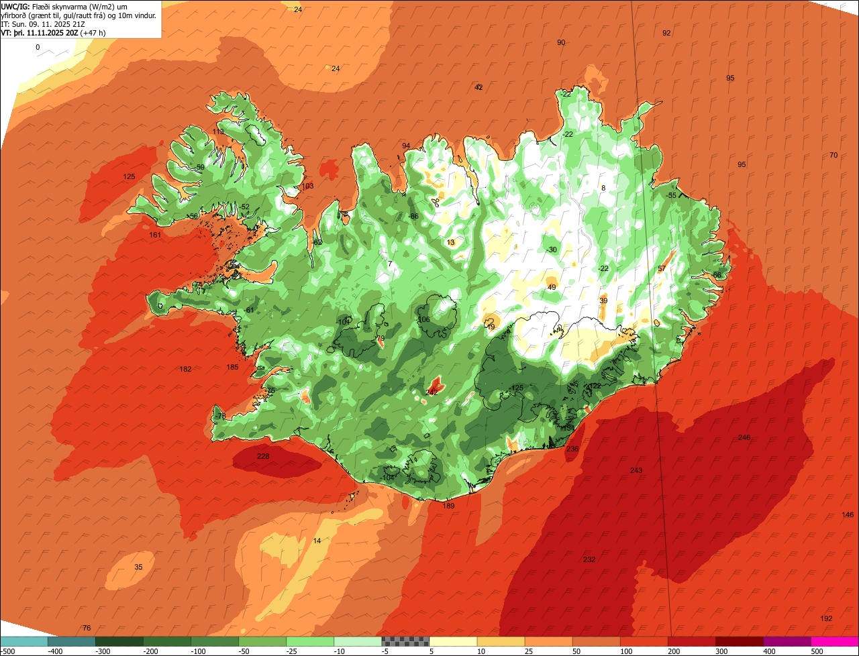Click the flux value "57" in eastern Iceland
This screenshot has width=859, height=656.
662,268
